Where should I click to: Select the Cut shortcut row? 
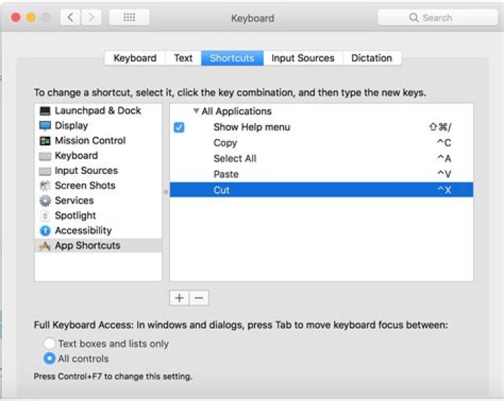[321, 190]
